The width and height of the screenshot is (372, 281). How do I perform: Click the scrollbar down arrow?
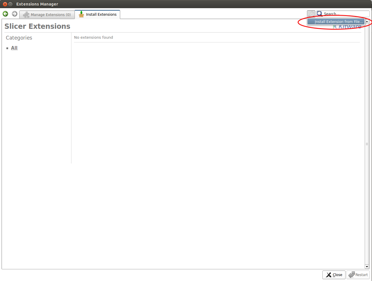coord(367,266)
